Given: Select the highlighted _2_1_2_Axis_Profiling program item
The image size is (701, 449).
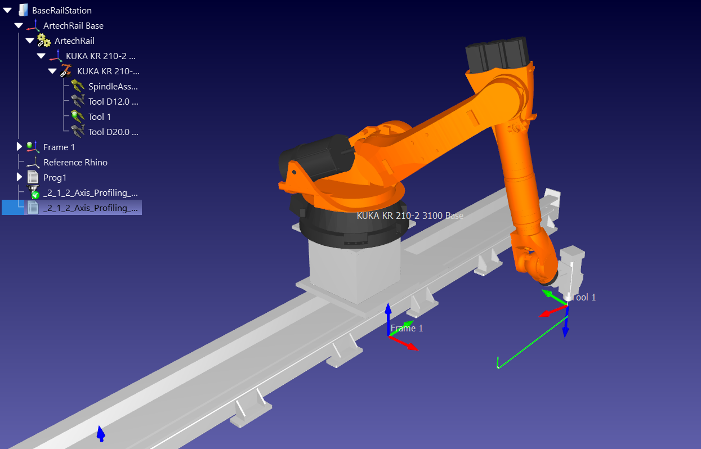Looking at the screenshot, I should pyautogui.click(x=90, y=208).
